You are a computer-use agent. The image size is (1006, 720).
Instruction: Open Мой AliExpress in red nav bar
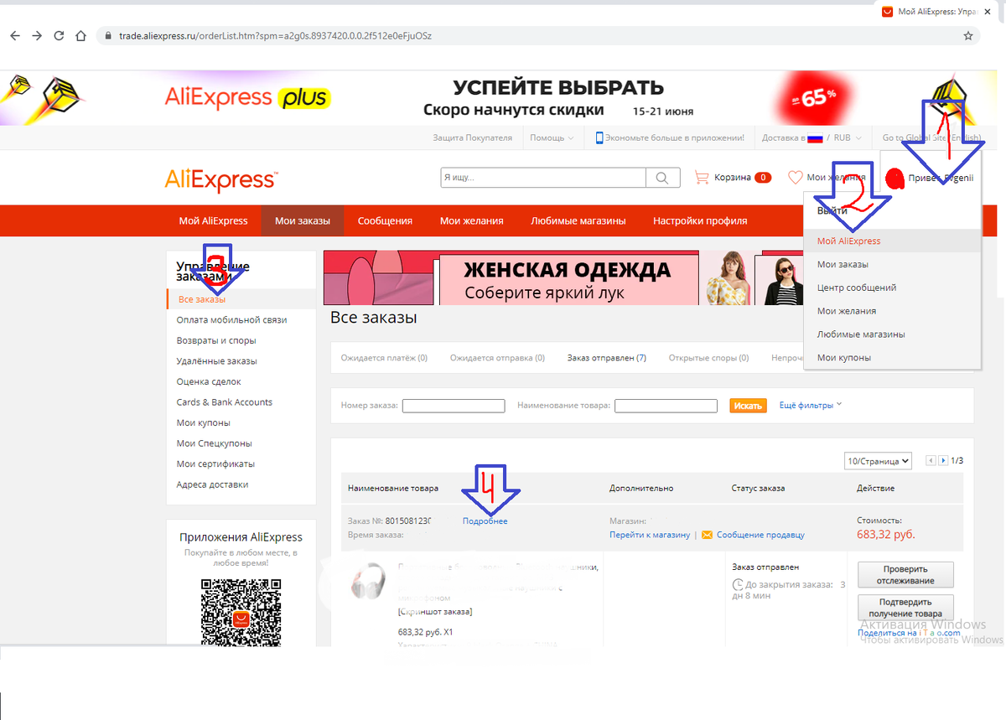click(213, 220)
